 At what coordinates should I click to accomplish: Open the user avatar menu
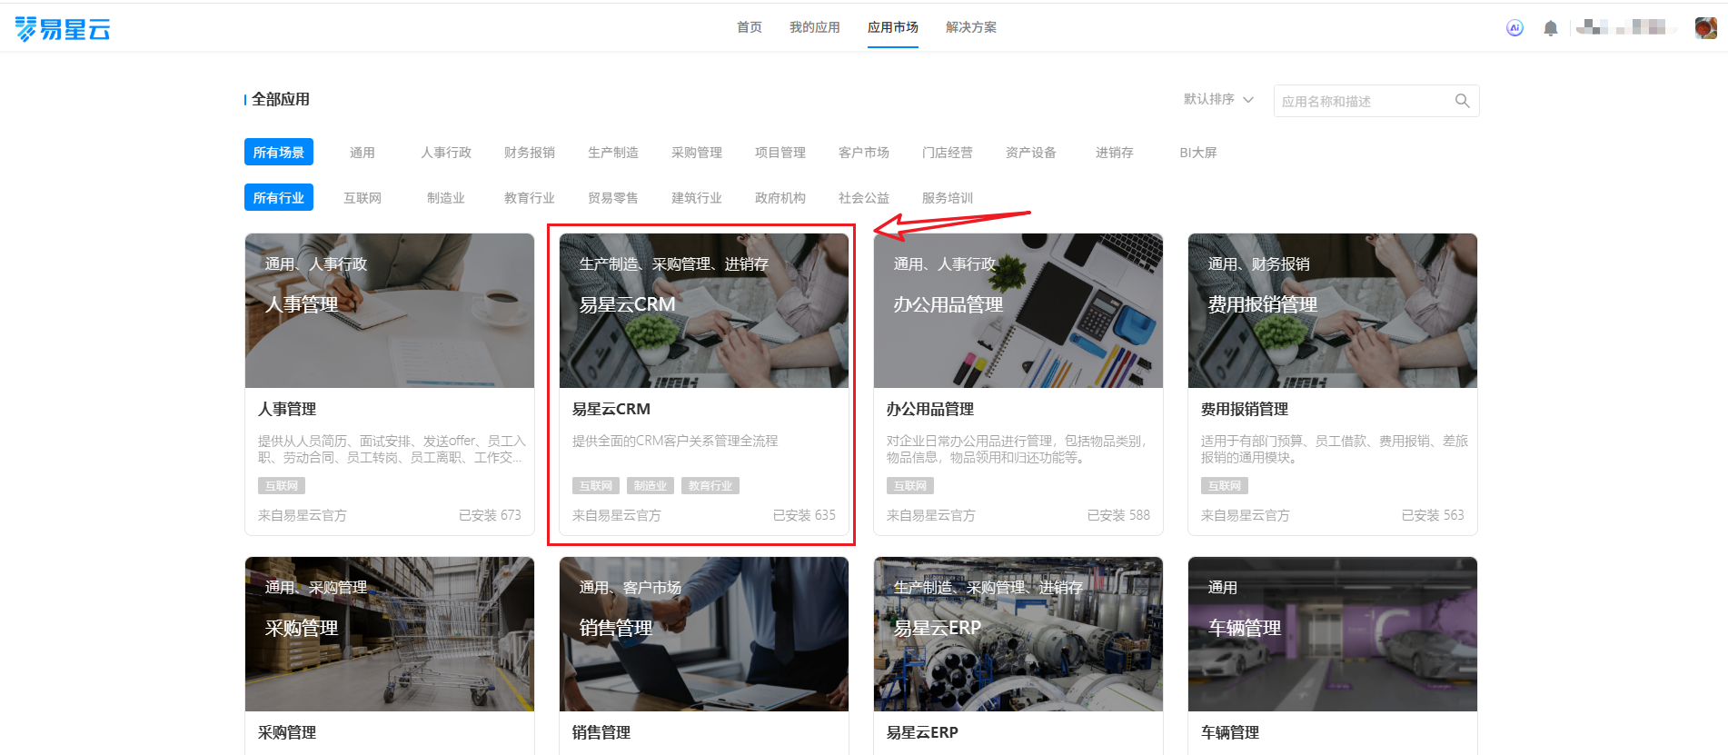[x=1705, y=27]
